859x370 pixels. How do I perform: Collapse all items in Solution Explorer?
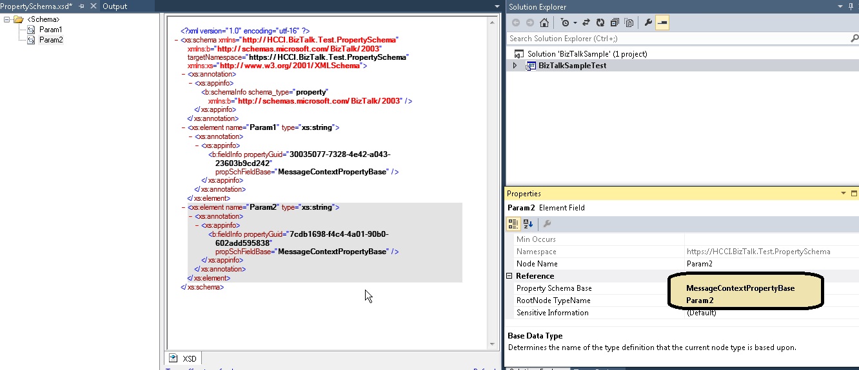click(x=615, y=23)
